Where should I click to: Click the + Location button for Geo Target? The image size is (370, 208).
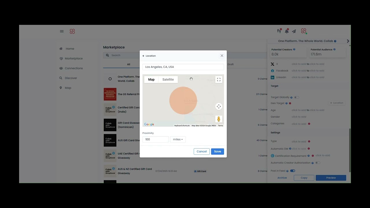tap(337, 103)
